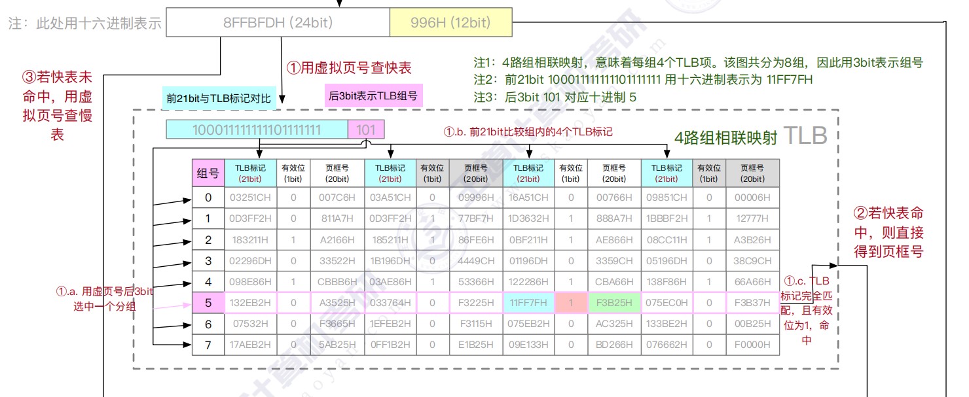This screenshot has height=397, width=969.
Task: Click the label 前21bit与TLB标记对比
Action: 218,99
